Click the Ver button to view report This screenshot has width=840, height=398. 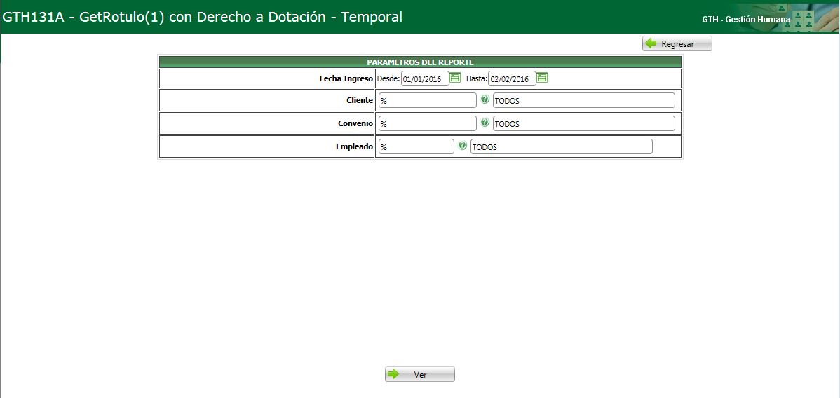pyautogui.click(x=419, y=374)
